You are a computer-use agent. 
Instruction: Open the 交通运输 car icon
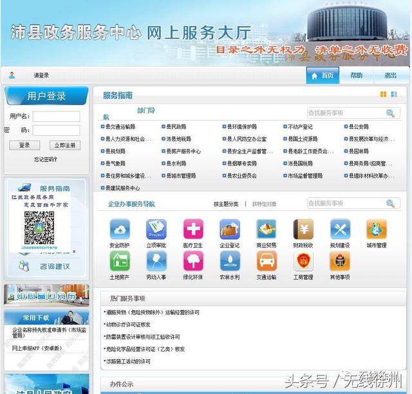click(267, 261)
